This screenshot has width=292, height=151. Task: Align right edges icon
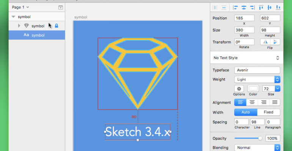tap(252, 8)
